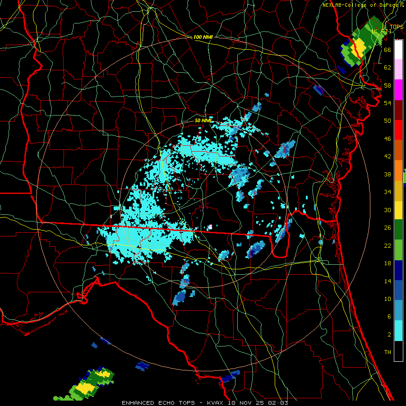Click the '38' legend value
Image resolution: width=406 pixels, height=406 pixels.
coord(388,174)
